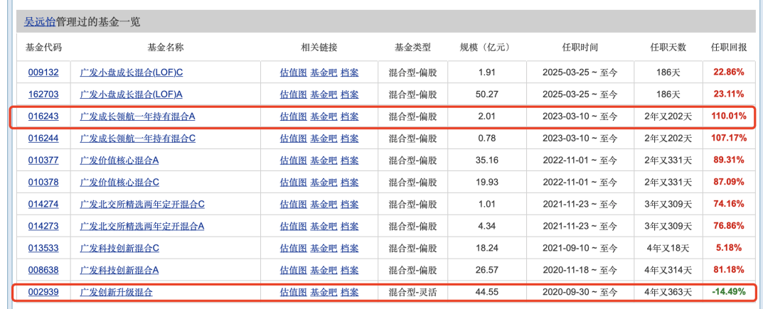Open 估值图 for fund 014273
This screenshot has width=763, height=309.
pos(292,227)
